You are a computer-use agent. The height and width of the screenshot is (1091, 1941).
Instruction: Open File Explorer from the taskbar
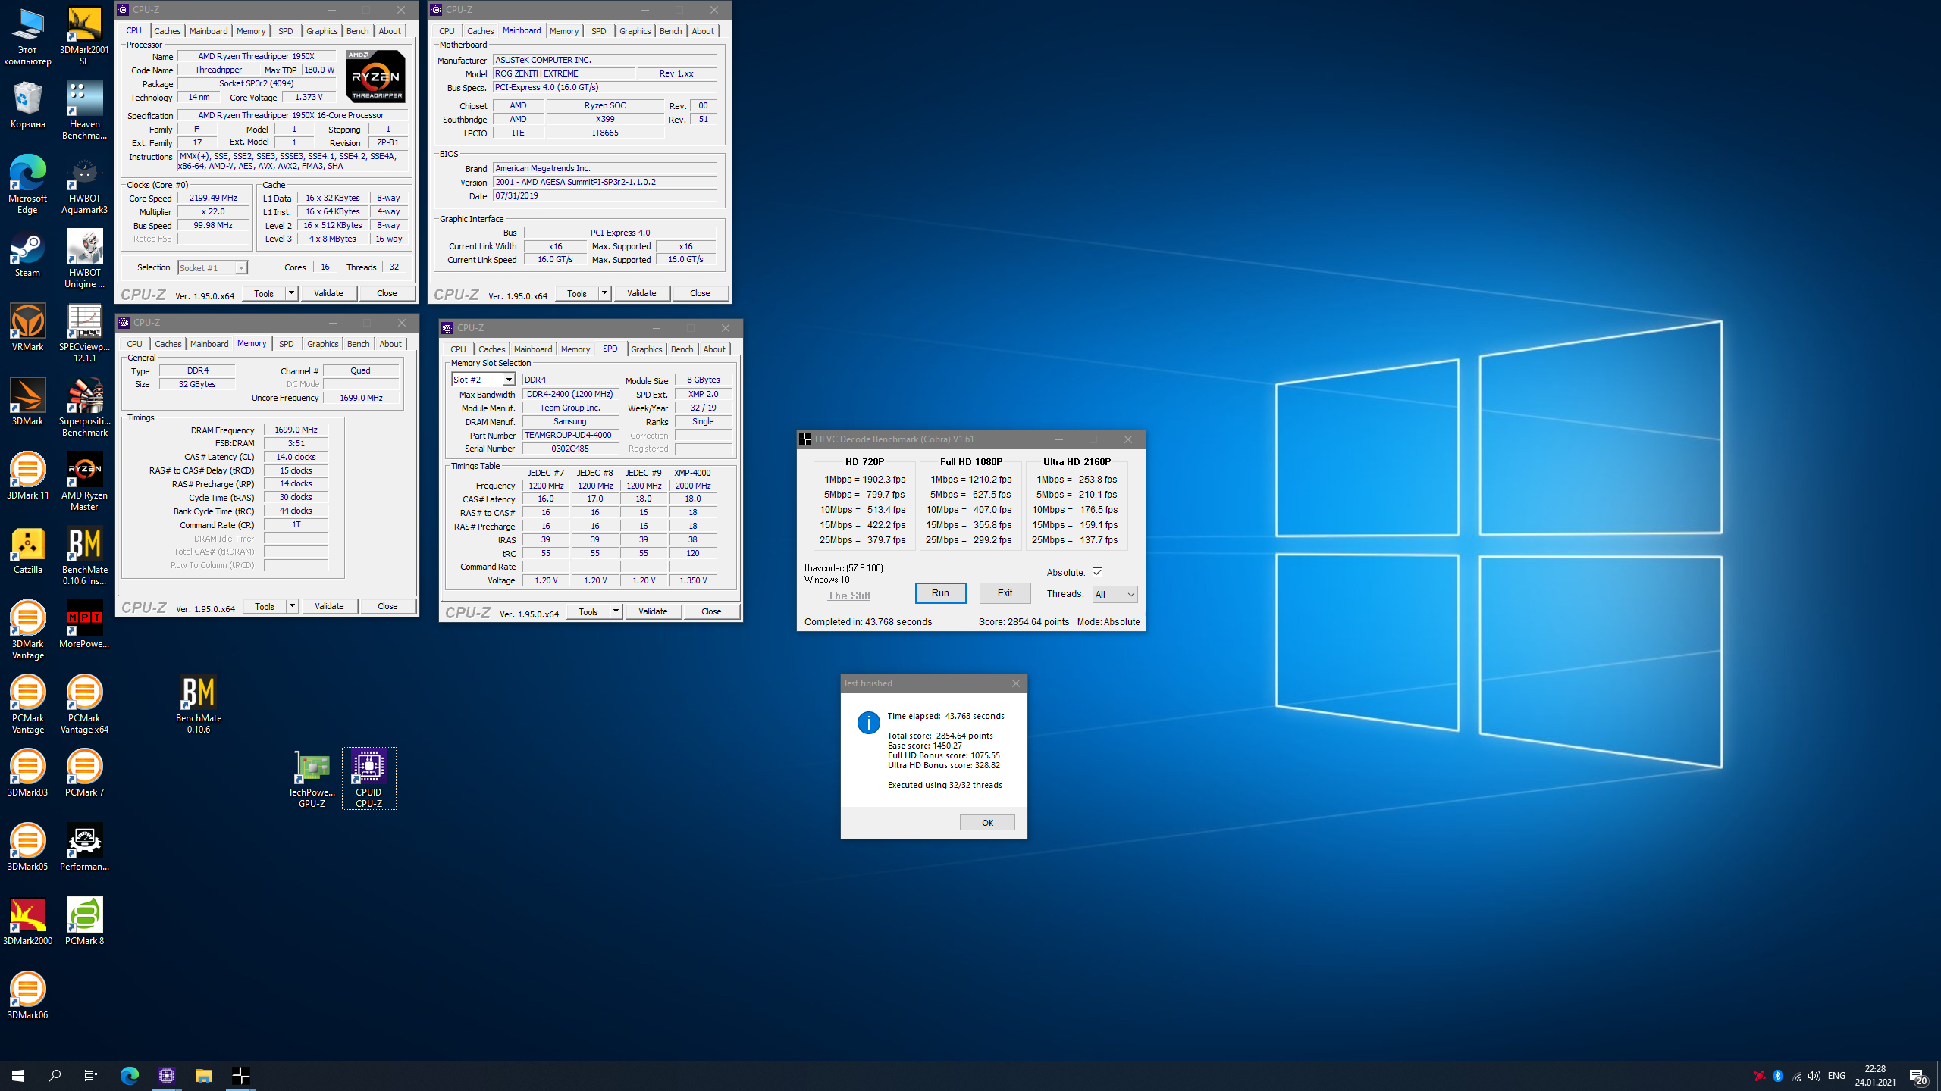(203, 1075)
